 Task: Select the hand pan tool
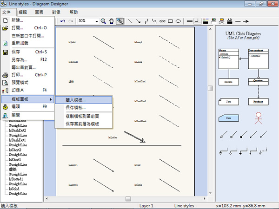[x=112, y=21]
